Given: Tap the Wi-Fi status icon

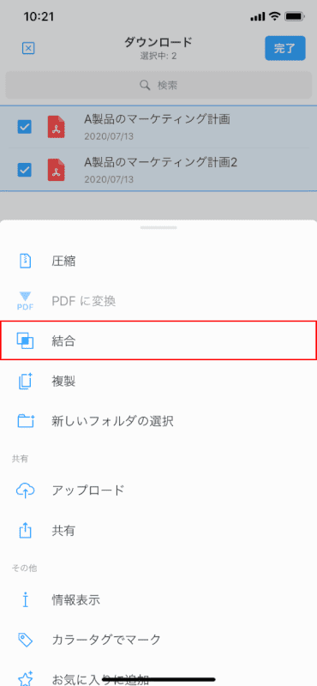Looking at the screenshot, I should [274, 17].
